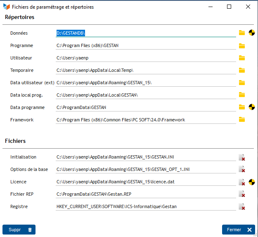Delete the Fichier REP entry
Screen dimensions: 258x237
(x=242, y=194)
